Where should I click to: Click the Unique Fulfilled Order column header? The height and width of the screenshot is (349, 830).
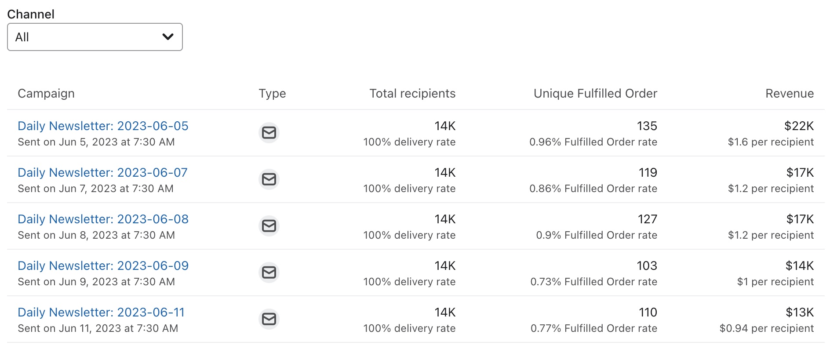595,94
